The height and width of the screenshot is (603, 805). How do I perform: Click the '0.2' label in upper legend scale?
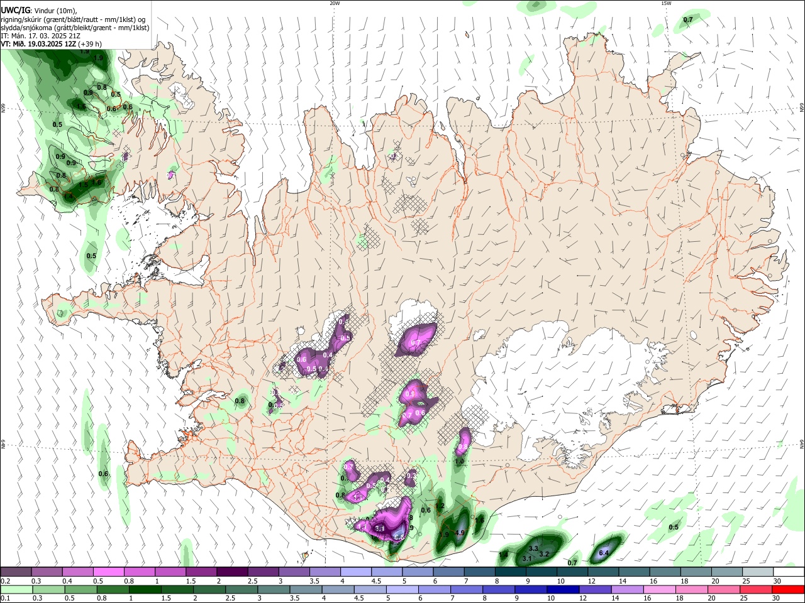(6, 581)
